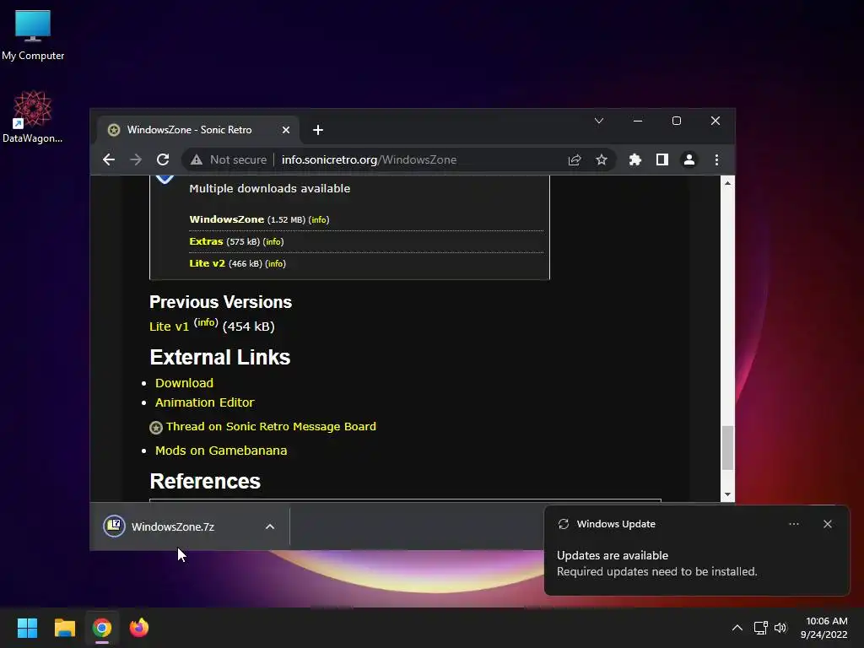Expand the WindowsZone.7z download options chevron
The width and height of the screenshot is (864, 648).
270,526
